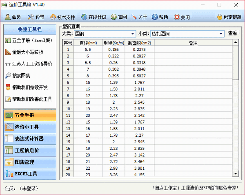Open 五金手册 (Excel版) icon

pos(8,40)
